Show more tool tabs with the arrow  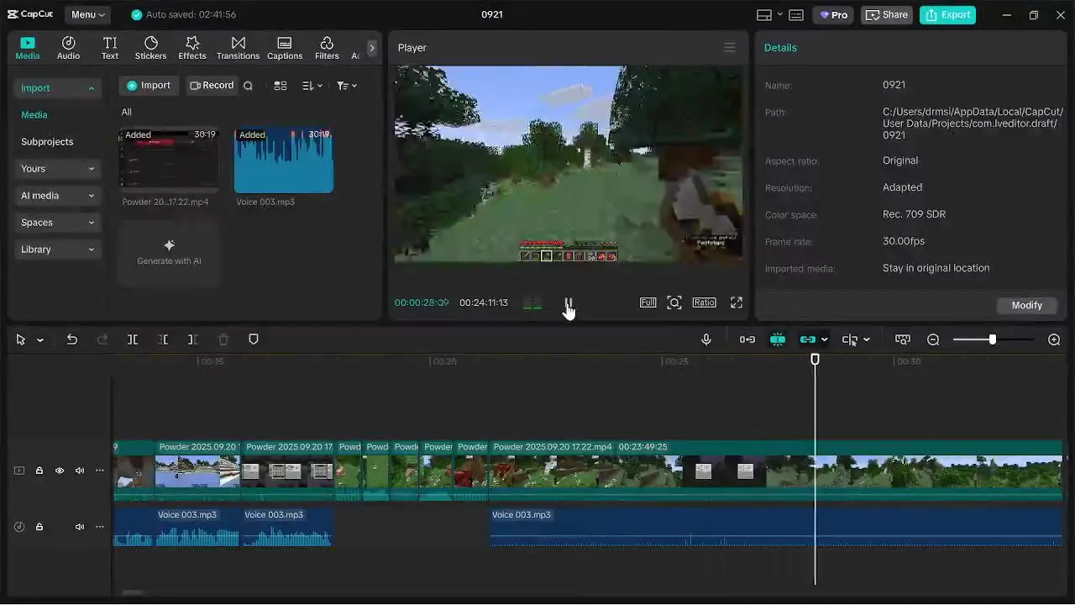point(372,48)
